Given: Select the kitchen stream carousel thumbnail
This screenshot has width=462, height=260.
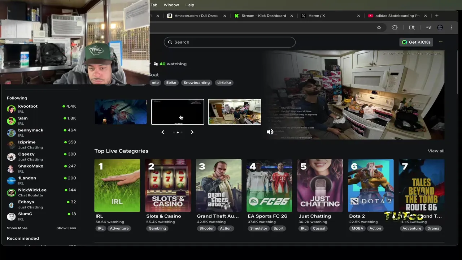Looking at the screenshot, I should (x=235, y=112).
